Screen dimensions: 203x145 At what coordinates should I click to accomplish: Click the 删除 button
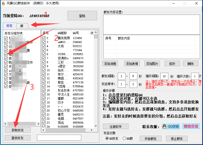pos(191,63)
